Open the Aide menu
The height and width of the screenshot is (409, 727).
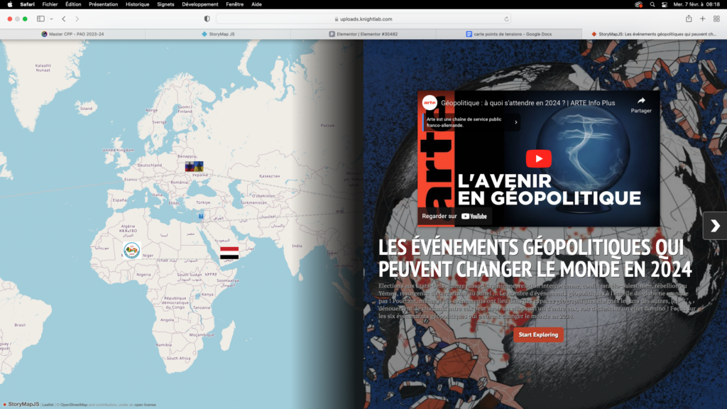click(x=256, y=4)
